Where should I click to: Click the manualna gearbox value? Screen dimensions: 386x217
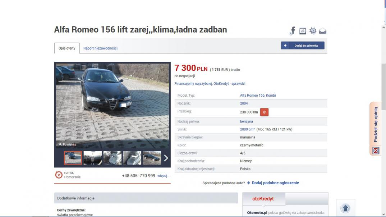pyautogui.click(x=248, y=137)
